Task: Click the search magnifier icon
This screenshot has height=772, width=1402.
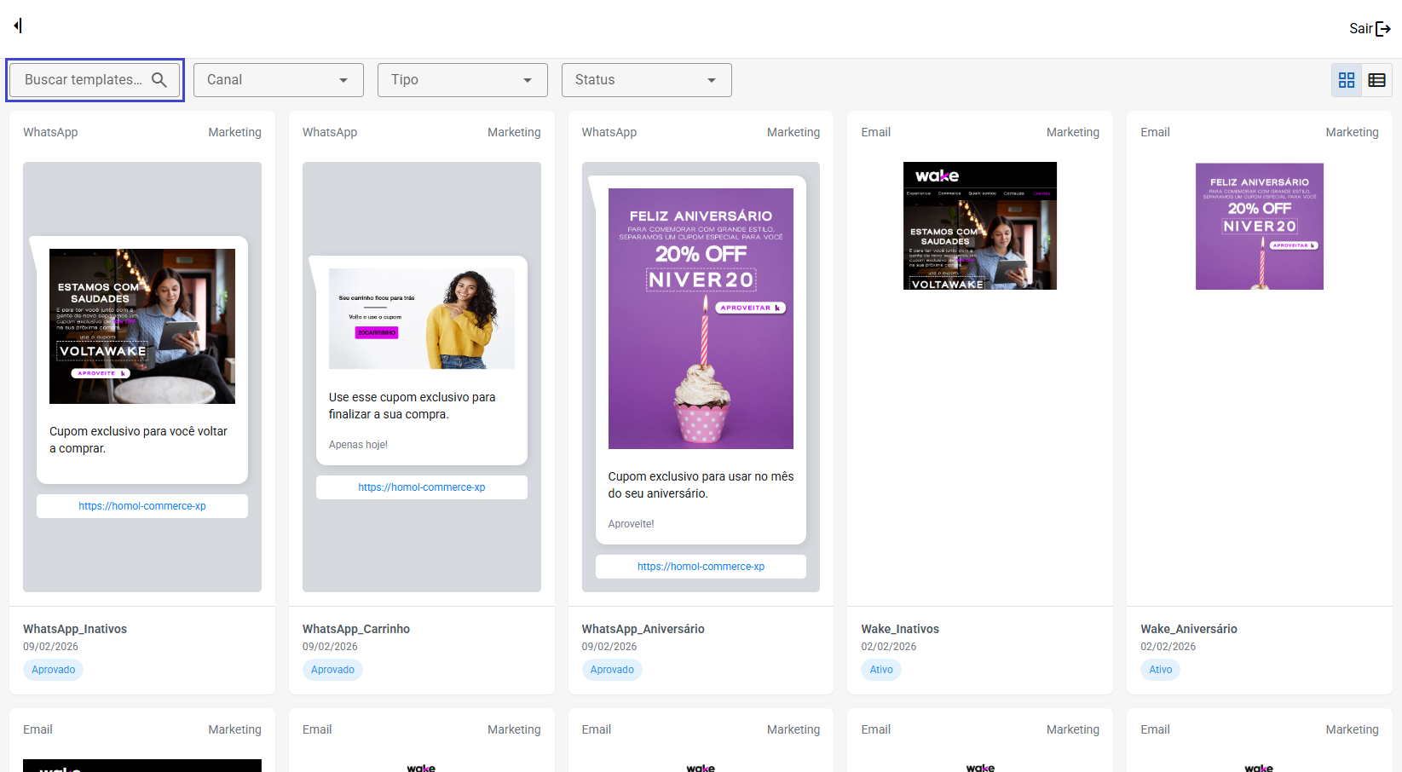Action: [x=159, y=80]
